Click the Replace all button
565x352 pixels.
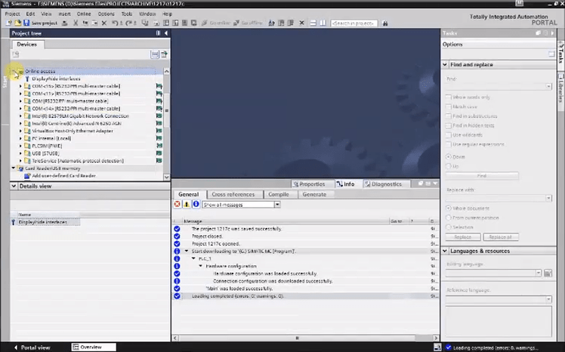tap(500, 237)
